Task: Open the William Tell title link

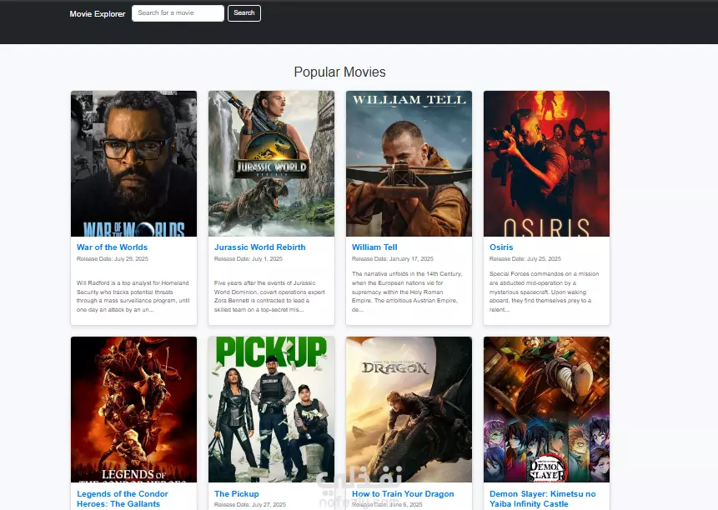Action: 374,247
